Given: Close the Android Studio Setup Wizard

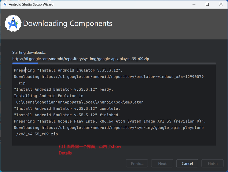Looking at the screenshot, I should (x=221, y=4).
